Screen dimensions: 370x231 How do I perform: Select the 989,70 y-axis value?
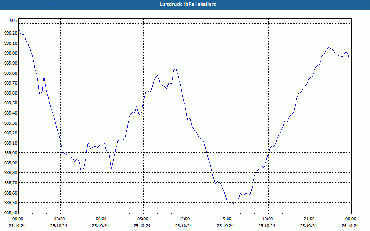click(x=11, y=83)
